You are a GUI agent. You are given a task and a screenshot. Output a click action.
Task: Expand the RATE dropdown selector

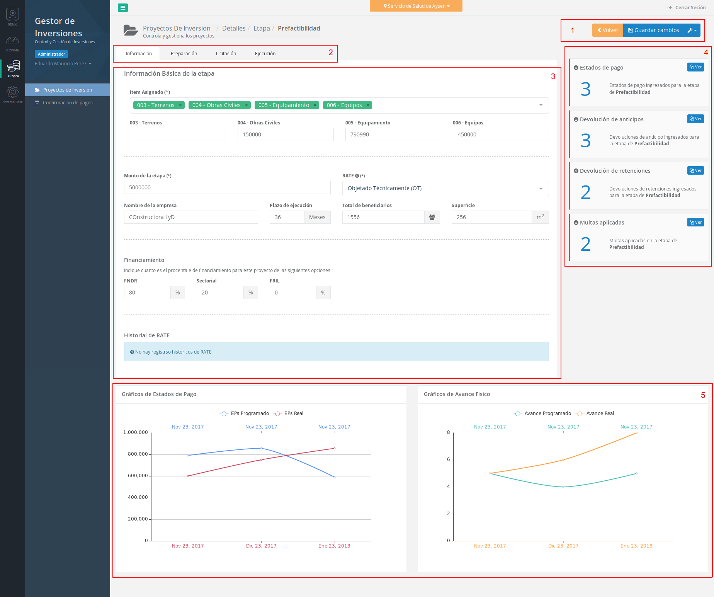pos(541,189)
